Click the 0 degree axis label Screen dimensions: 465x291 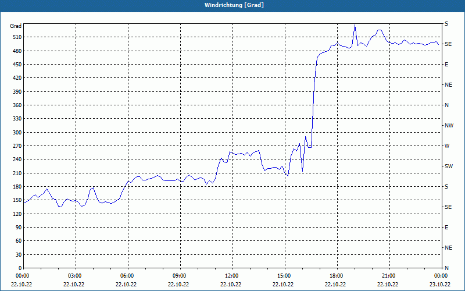coord(20,268)
